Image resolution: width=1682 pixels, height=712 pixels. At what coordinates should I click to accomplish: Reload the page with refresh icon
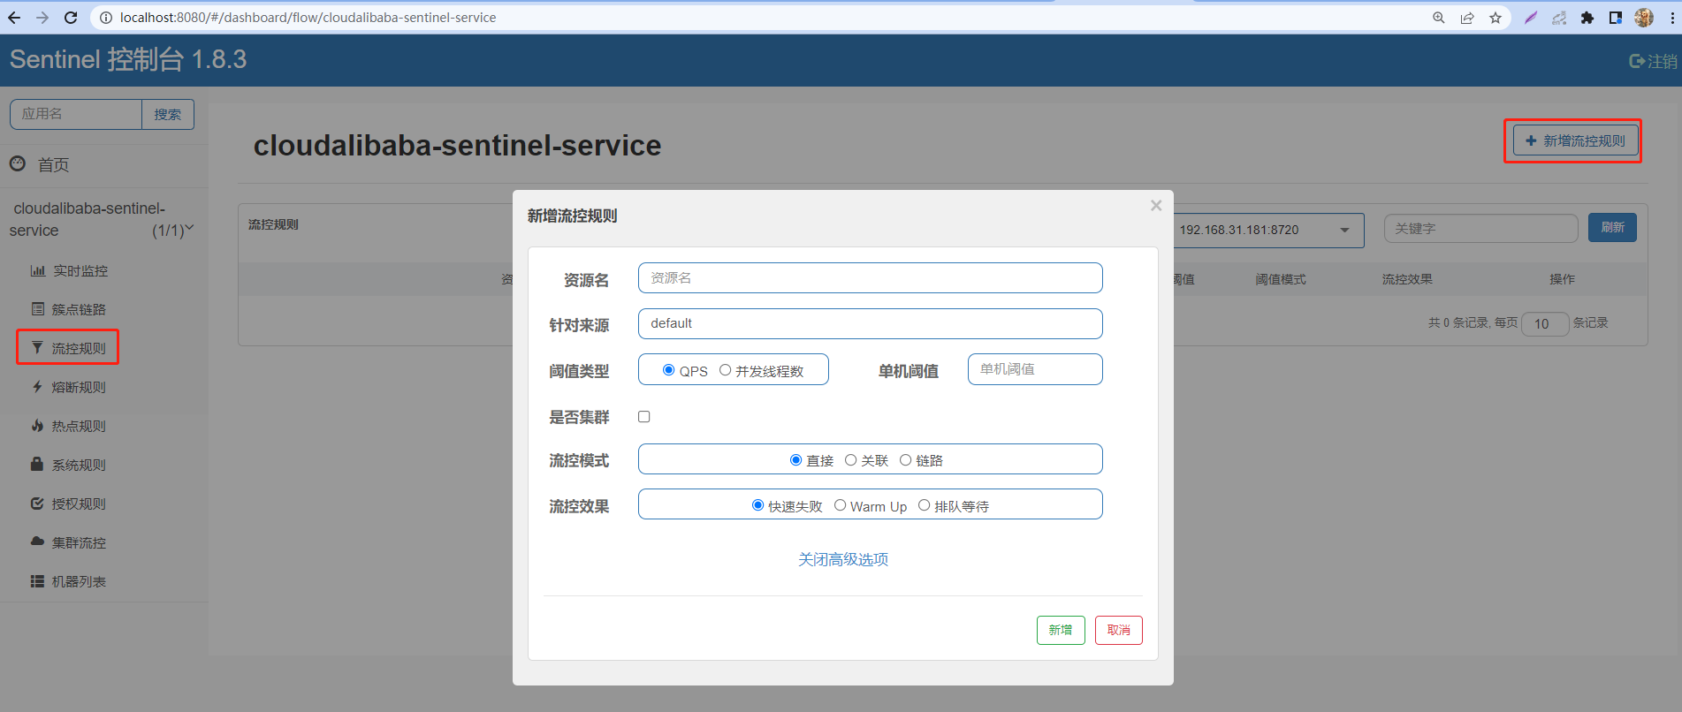point(71,18)
